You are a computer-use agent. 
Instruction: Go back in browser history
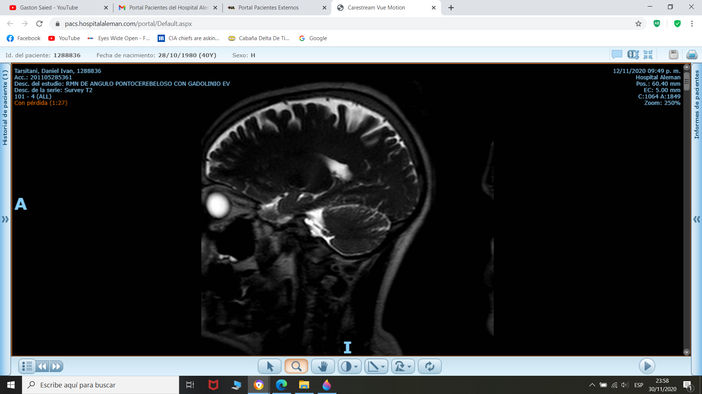10,24
